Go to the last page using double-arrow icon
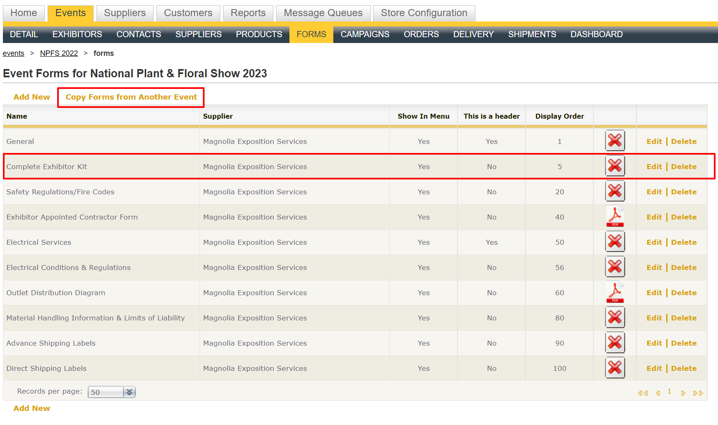The width and height of the screenshot is (718, 425). coord(698,393)
